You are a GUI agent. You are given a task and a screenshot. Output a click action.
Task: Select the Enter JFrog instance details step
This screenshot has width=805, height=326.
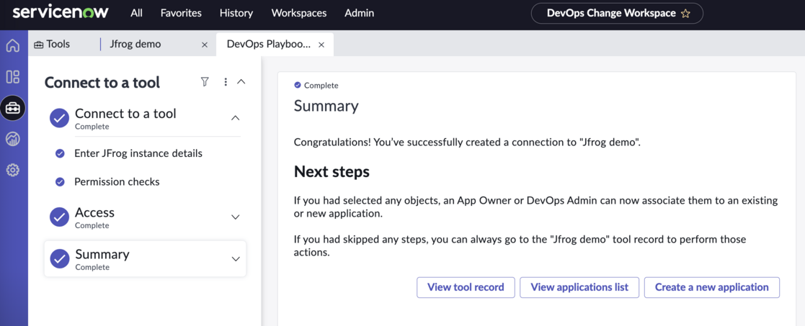coord(138,153)
